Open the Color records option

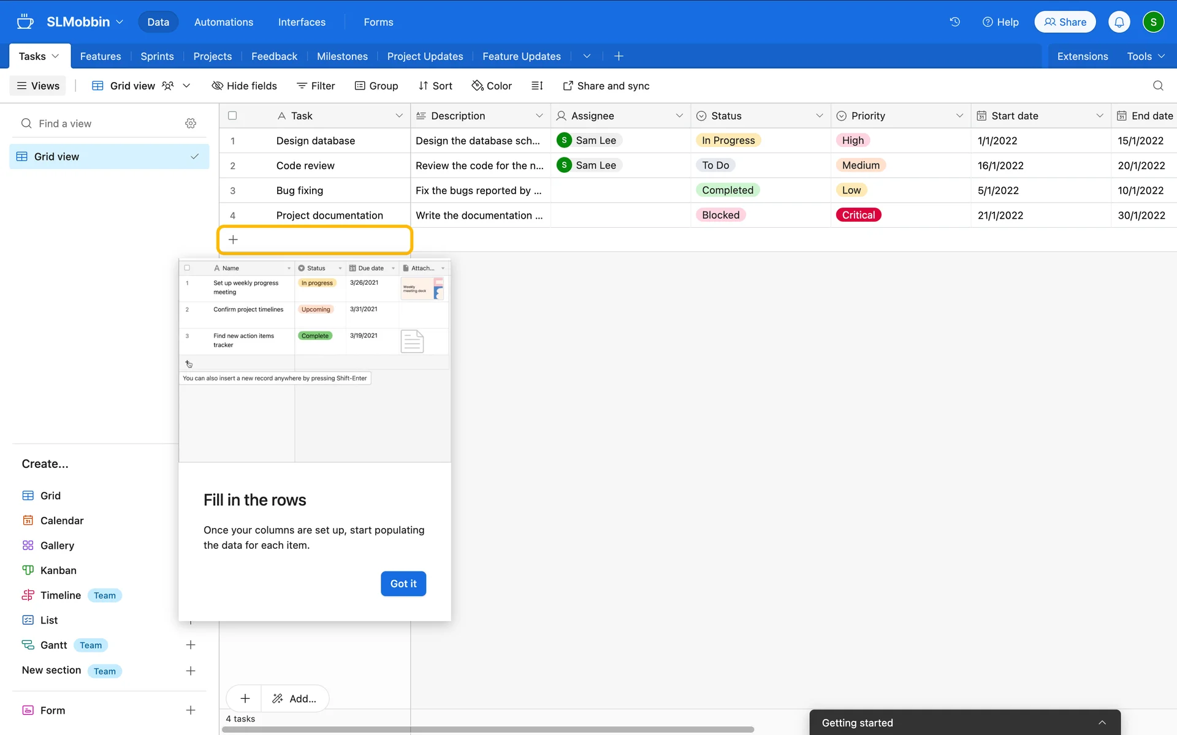pos(492,86)
